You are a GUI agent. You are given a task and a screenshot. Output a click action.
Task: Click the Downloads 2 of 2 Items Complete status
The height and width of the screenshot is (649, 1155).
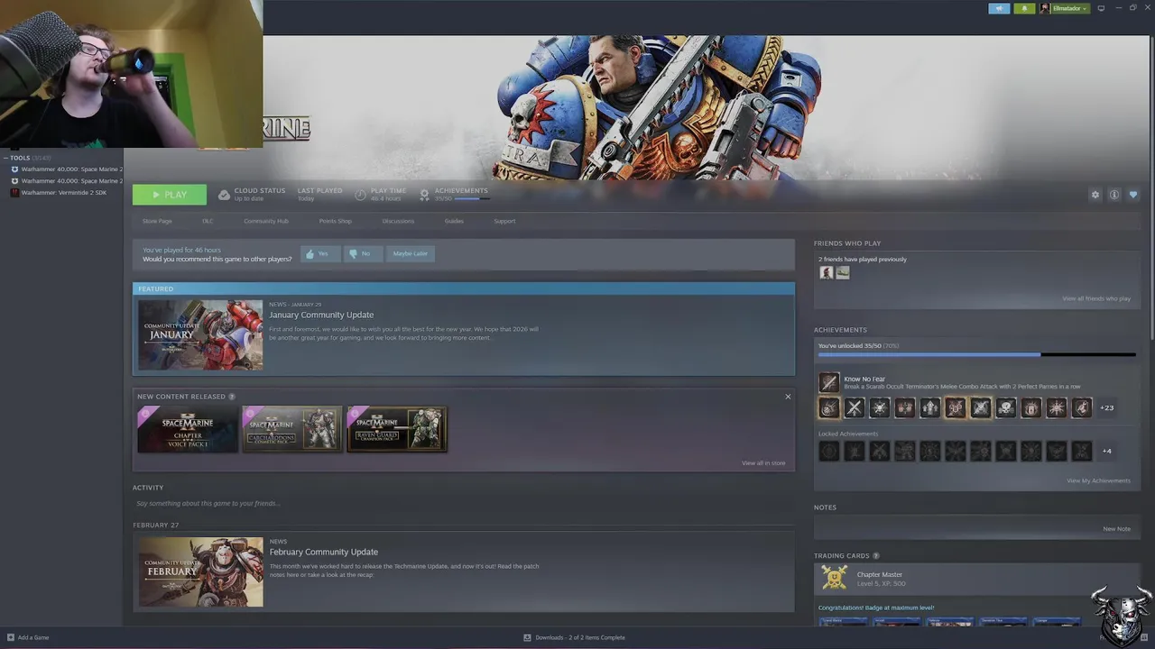pyautogui.click(x=580, y=637)
